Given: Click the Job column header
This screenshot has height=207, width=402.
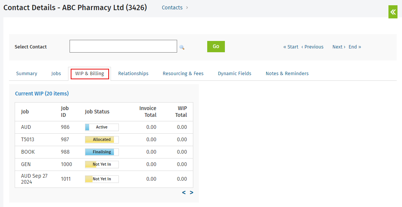Looking at the screenshot, I should 25,112.
